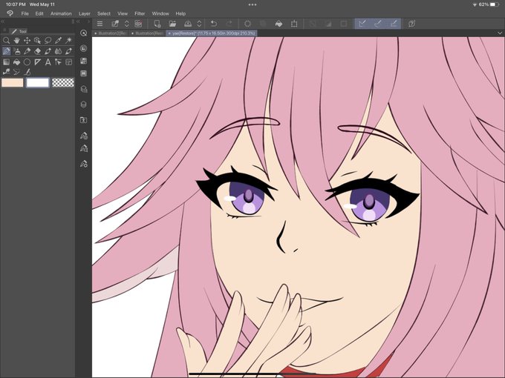The width and height of the screenshot is (505, 378).
Task: Open a file using the folder icon
Action: coord(172,24)
